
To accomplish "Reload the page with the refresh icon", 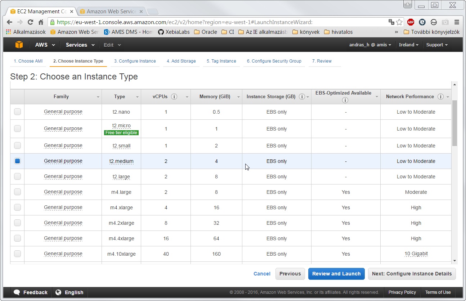I will 30,22.
